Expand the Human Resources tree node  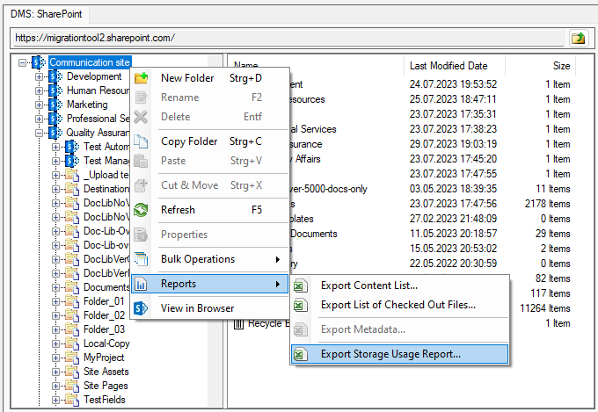(x=39, y=90)
